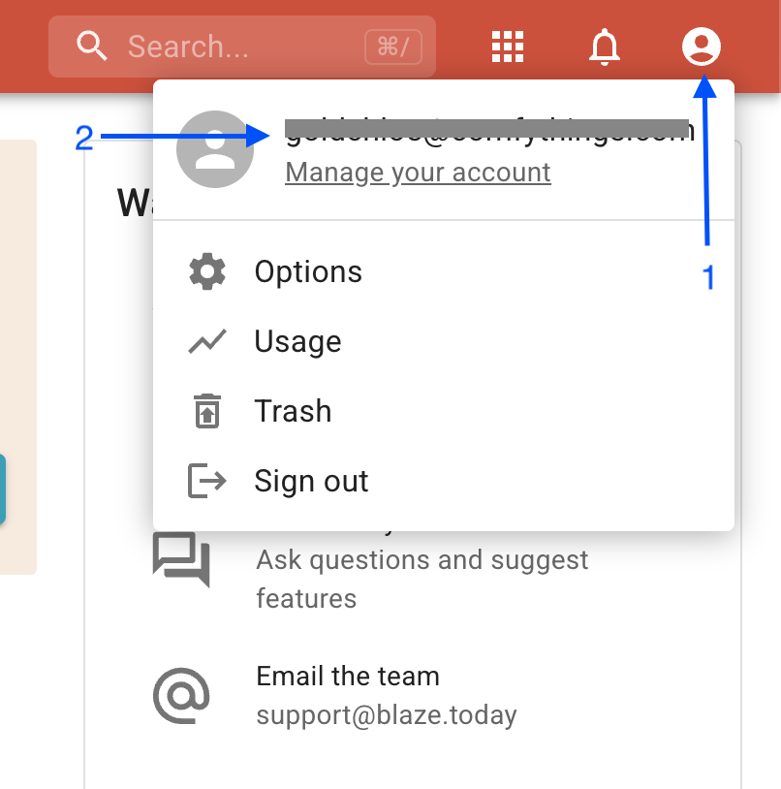781x789 pixels.
Task: Click the trend line icon beside Usage
Action: pyautogui.click(x=206, y=342)
